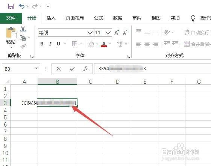The width and height of the screenshot is (211, 166).
Task: Click the Decrease Font Size icon
Action: click(x=125, y=32)
